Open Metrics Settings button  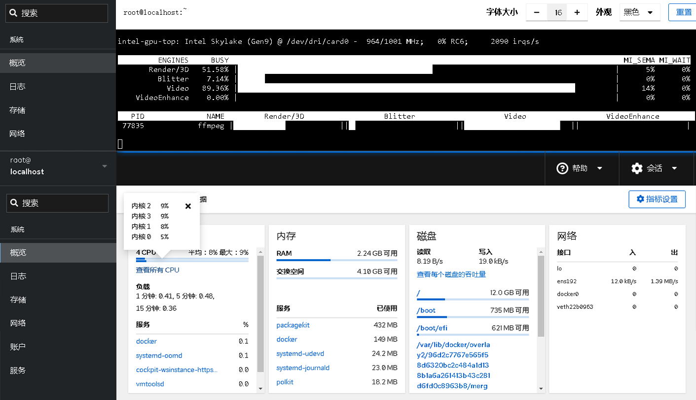pos(657,199)
